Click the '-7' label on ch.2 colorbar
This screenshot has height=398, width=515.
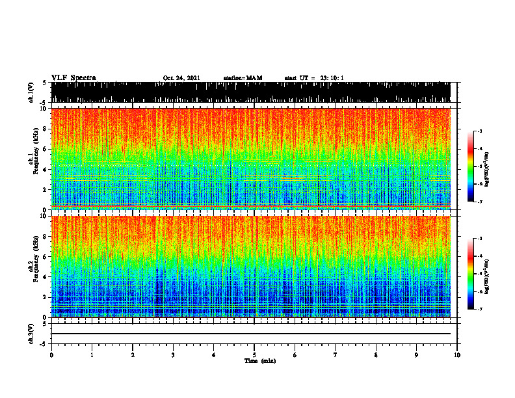pos(480,309)
